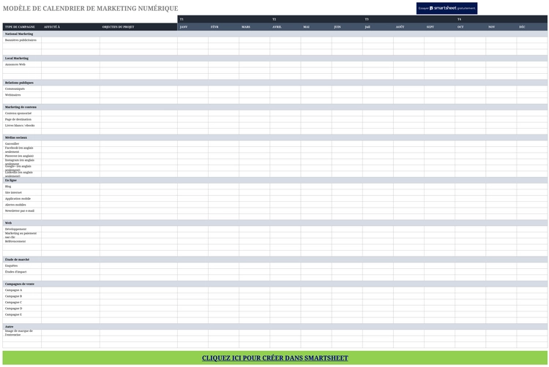Click the 'Web' section row label

point(8,223)
